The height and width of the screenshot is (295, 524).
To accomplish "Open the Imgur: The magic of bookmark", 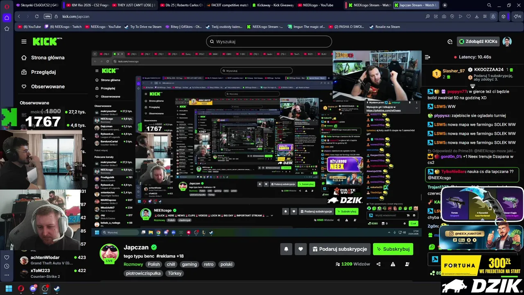I will [x=306, y=27].
